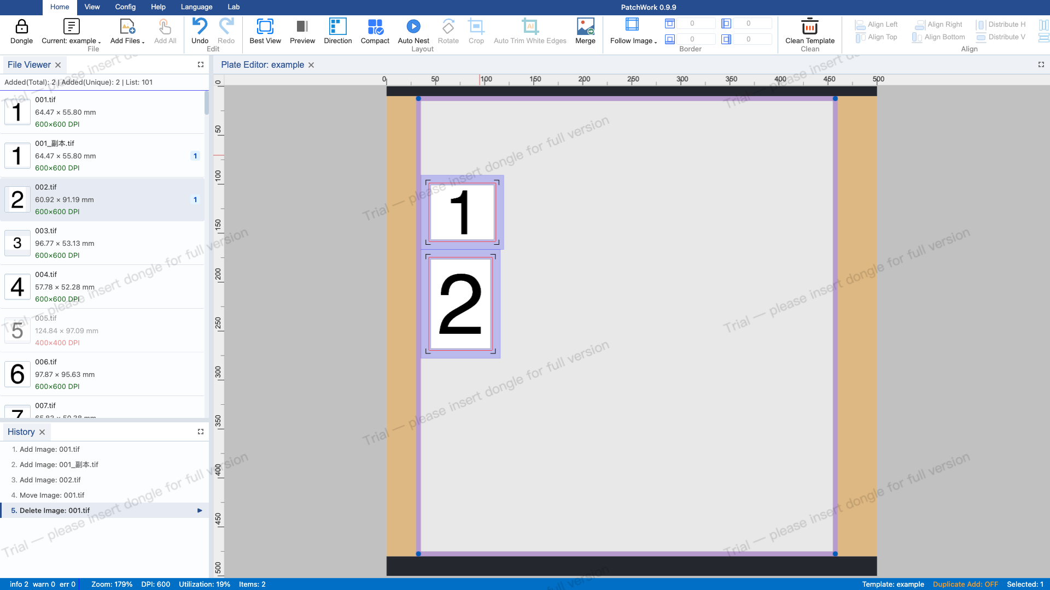Close the File Viewer tab
The height and width of the screenshot is (590, 1050).
[x=58, y=65]
